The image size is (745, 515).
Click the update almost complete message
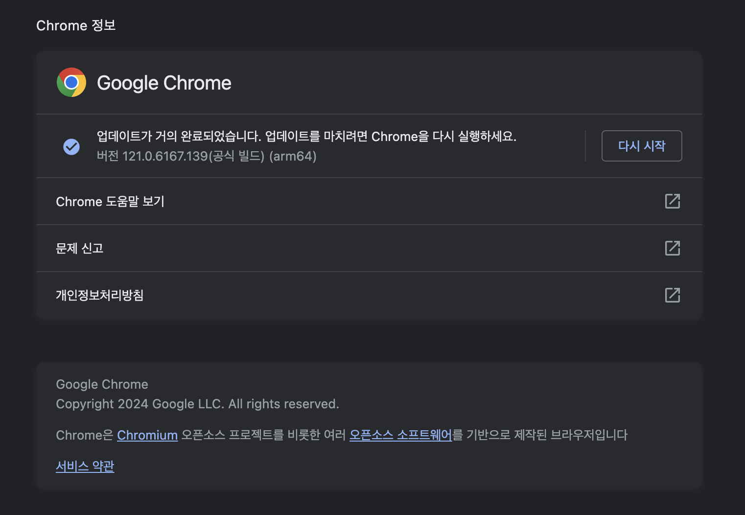[x=306, y=136]
